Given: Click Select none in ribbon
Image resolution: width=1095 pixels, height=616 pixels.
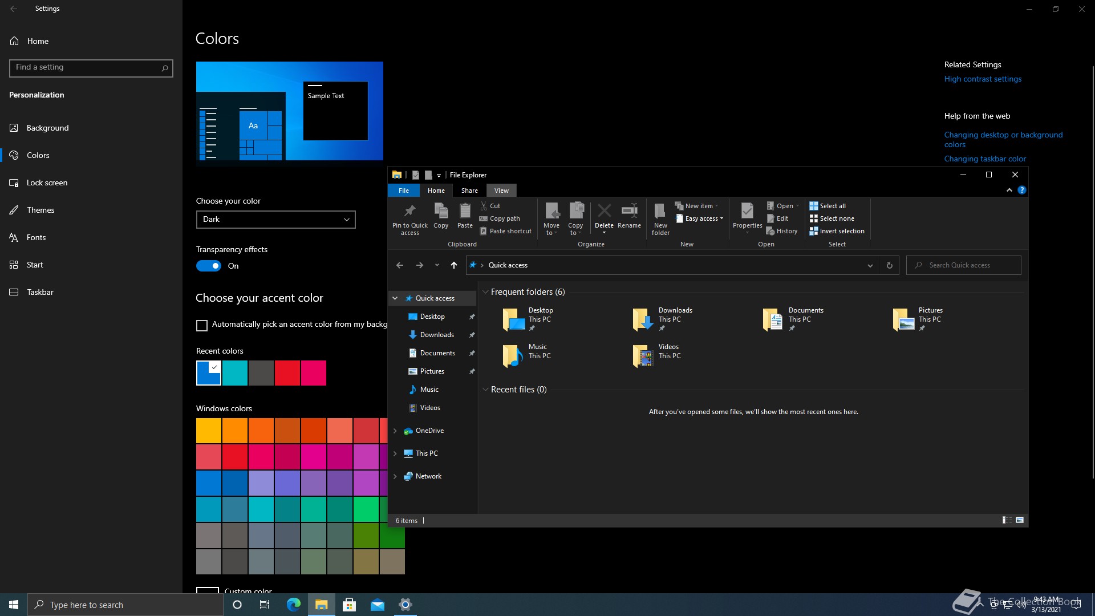Looking at the screenshot, I should pos(832,218).
